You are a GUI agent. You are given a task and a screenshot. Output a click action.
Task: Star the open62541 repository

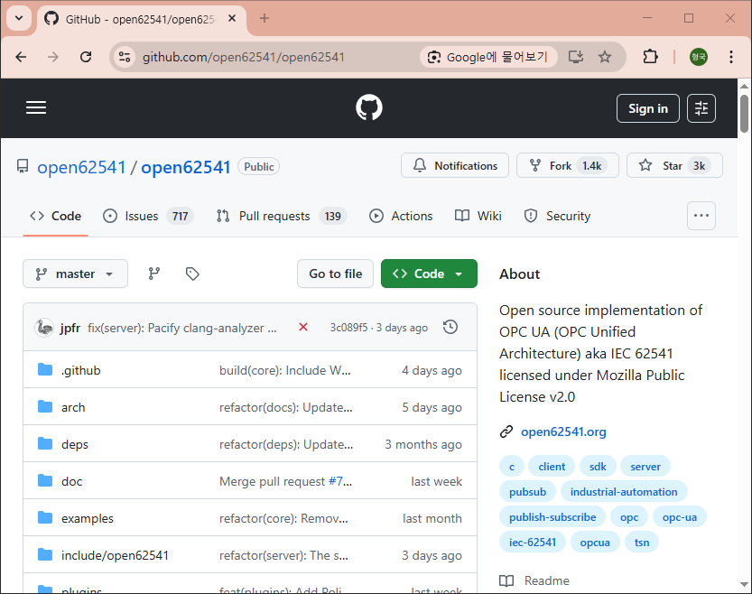point(673,165)
